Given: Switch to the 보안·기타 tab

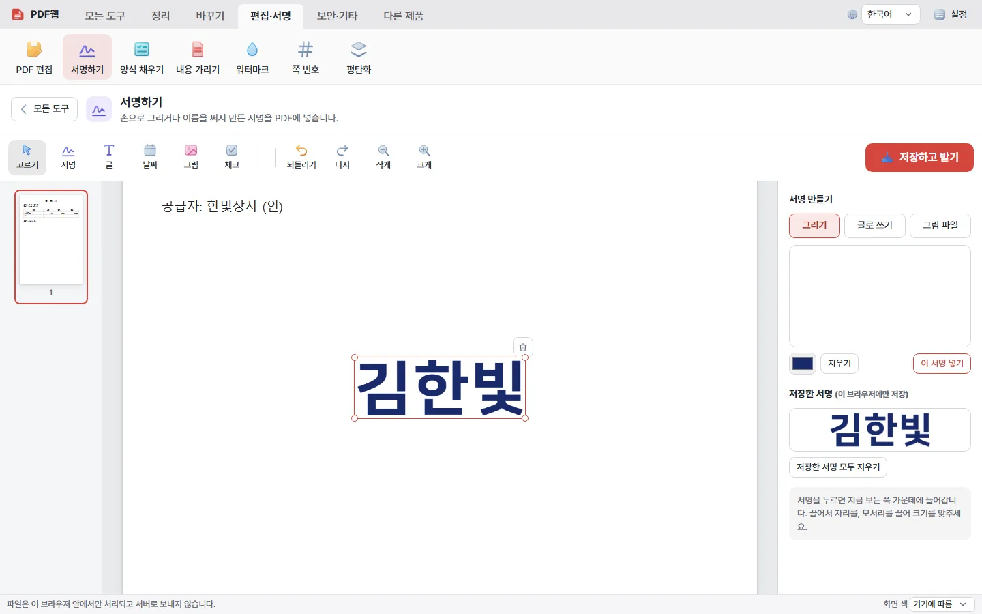Looking at the screenshot, I should [337, 16].
